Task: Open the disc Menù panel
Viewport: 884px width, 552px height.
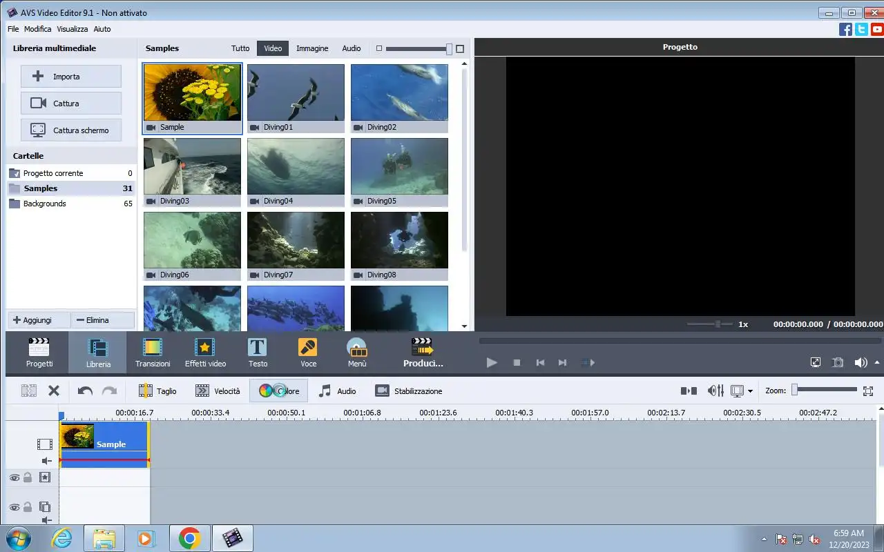Action: (x=357, y=353)
